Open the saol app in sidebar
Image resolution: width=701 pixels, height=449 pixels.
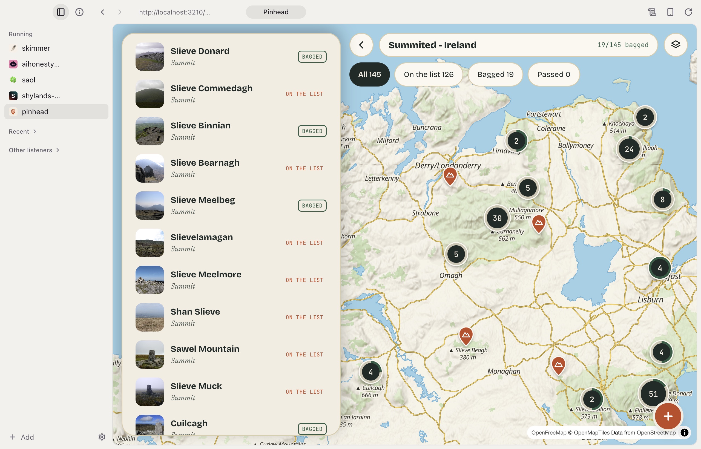point(56,80)
